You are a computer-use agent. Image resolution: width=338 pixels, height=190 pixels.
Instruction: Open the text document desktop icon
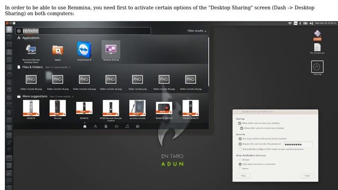coord(317,49)
